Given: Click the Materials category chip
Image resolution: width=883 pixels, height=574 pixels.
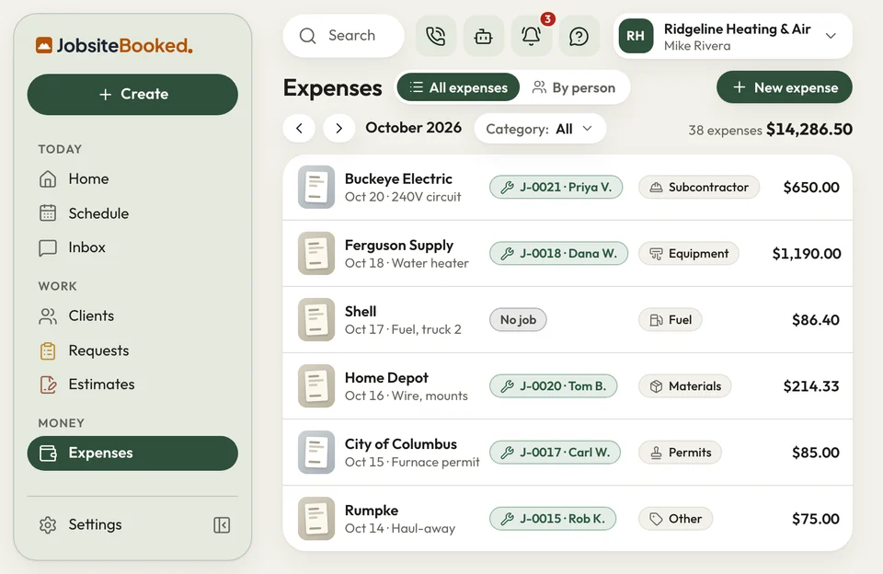Looking at the screenshot, I should pyautogui.click(x=684, y=385).
